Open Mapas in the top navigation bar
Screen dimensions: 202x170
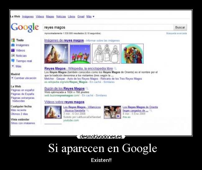coord(50,16)
